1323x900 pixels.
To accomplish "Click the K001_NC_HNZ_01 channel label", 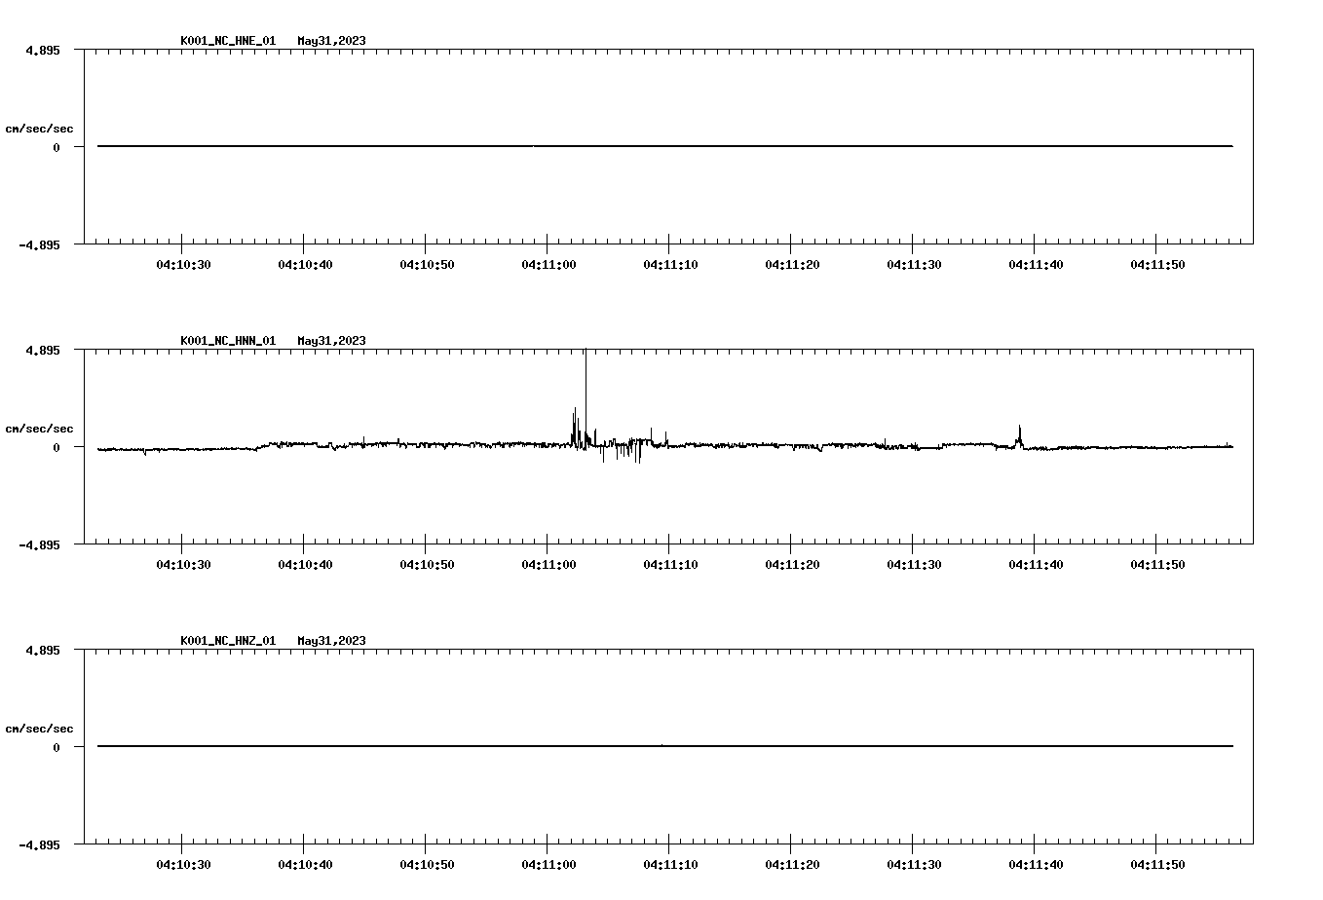I will 226,641.
